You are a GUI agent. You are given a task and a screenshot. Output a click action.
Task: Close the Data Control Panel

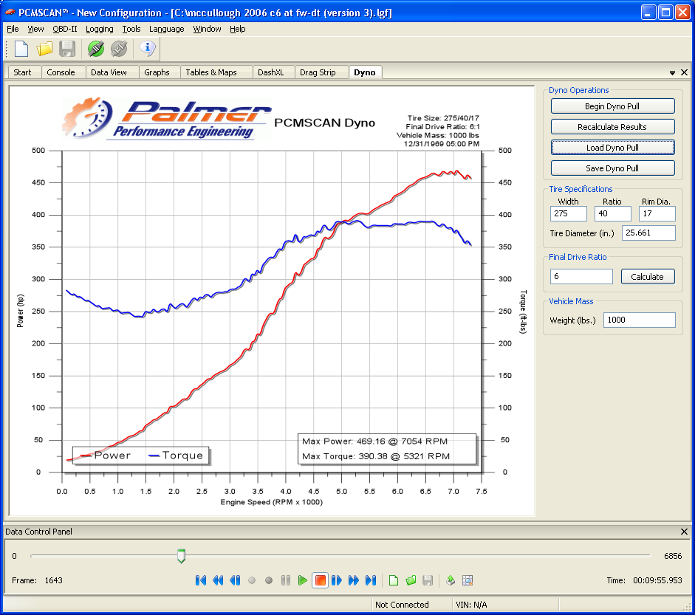(684, 532)
